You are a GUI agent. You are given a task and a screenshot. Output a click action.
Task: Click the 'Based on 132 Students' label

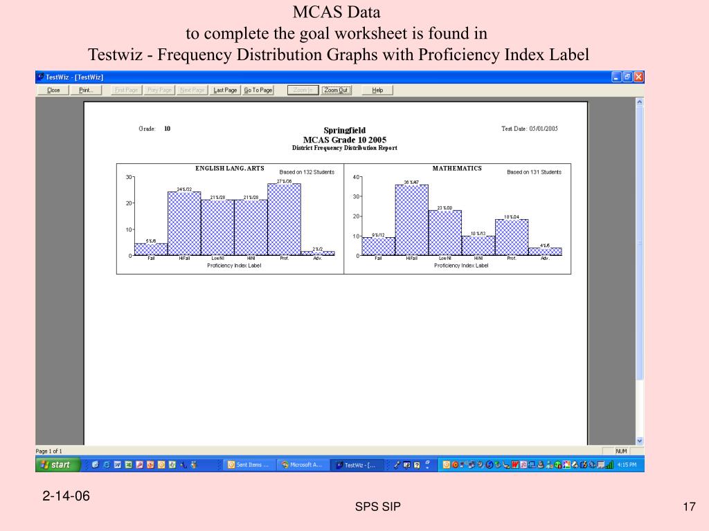[x=307, y=172]
